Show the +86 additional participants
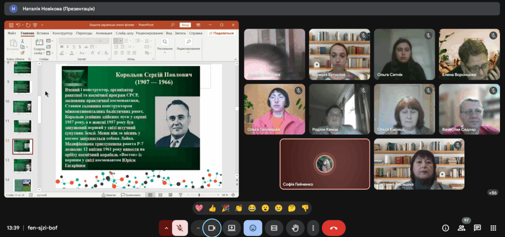This screenshot has width=505, height=237. (492, 193)
